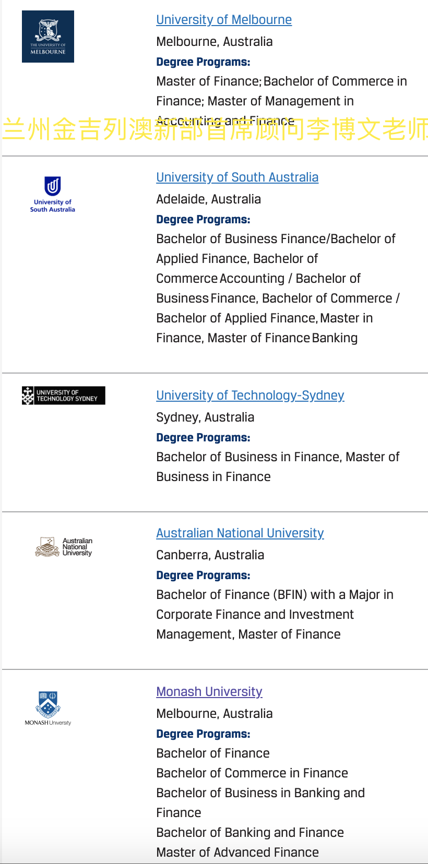
Task: Click Bachelor of Commerce in Finance line
Action: pyautogui.click(x=252, y=773)
